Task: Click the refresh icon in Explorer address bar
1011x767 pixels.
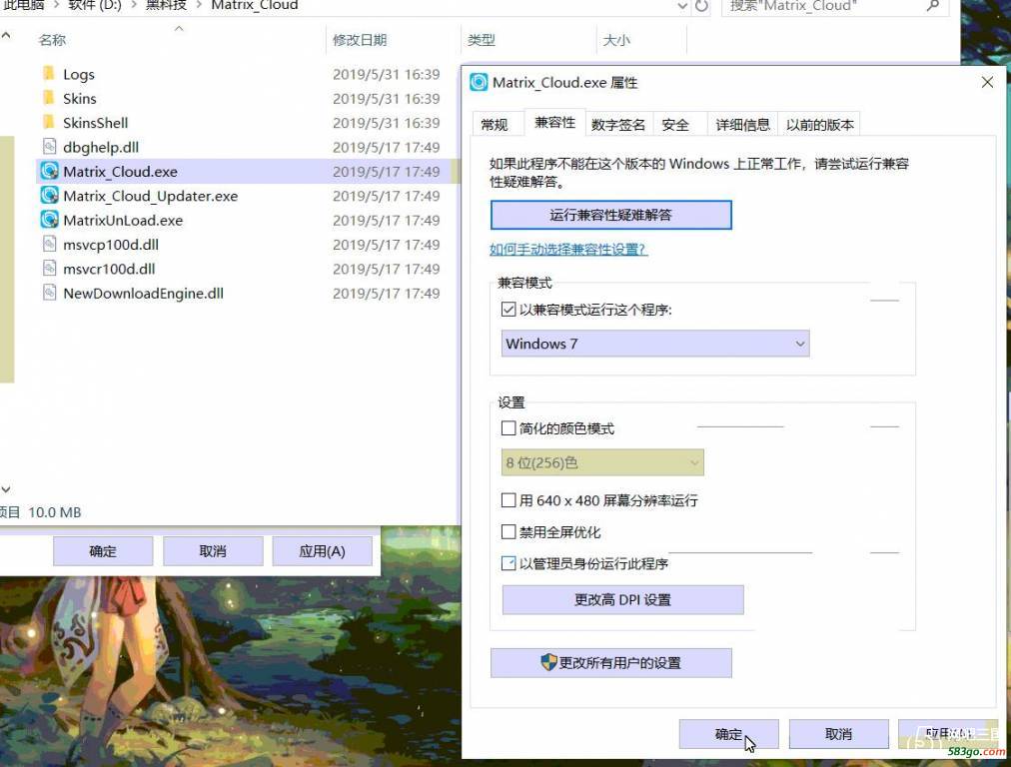Action: click(x=701, y=6)
